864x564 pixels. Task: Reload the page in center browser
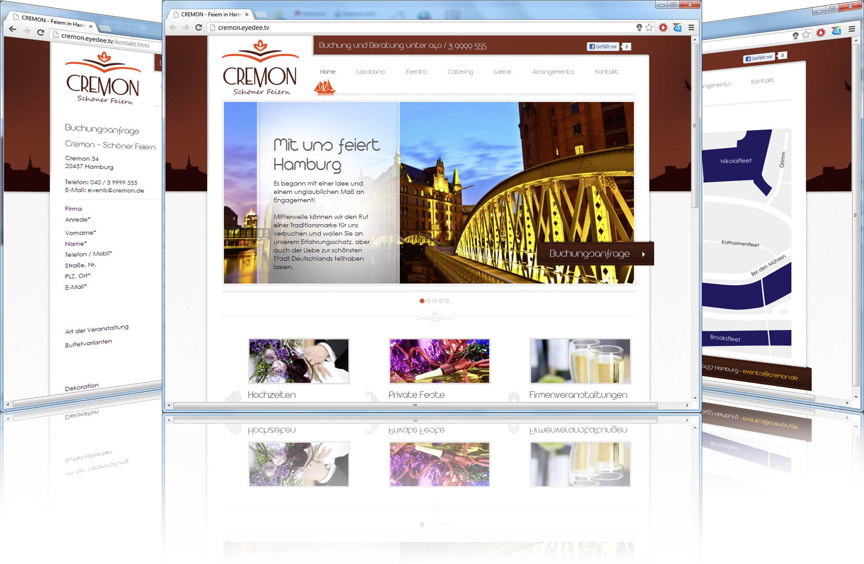tap(198, 27)
